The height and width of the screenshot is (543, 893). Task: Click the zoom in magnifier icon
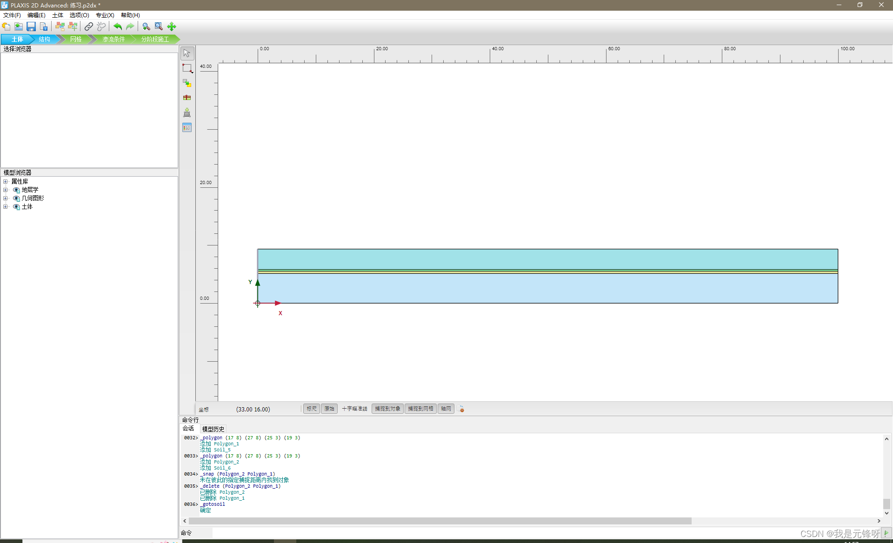[x=146, y=26]
